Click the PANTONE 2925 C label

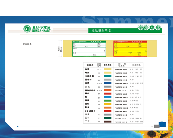121,98
